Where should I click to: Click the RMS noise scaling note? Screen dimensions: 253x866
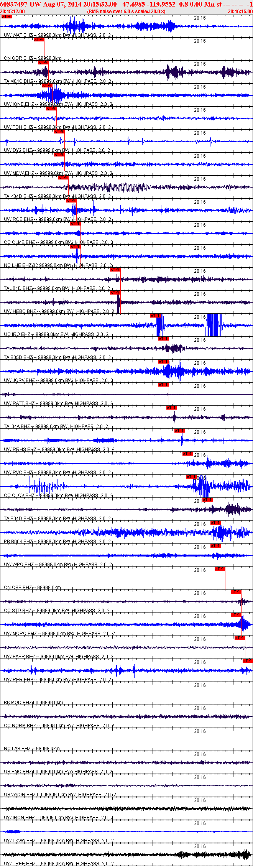click(127, 12)
